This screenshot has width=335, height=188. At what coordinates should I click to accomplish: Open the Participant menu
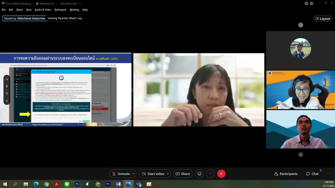[60, 10]
